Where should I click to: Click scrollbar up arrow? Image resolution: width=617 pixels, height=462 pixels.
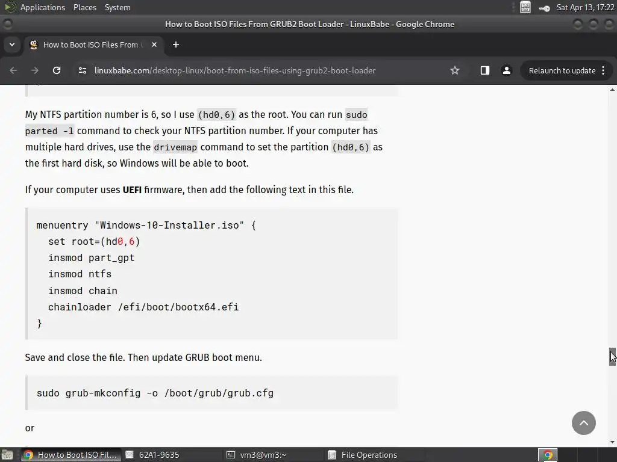tap(612, 90)
